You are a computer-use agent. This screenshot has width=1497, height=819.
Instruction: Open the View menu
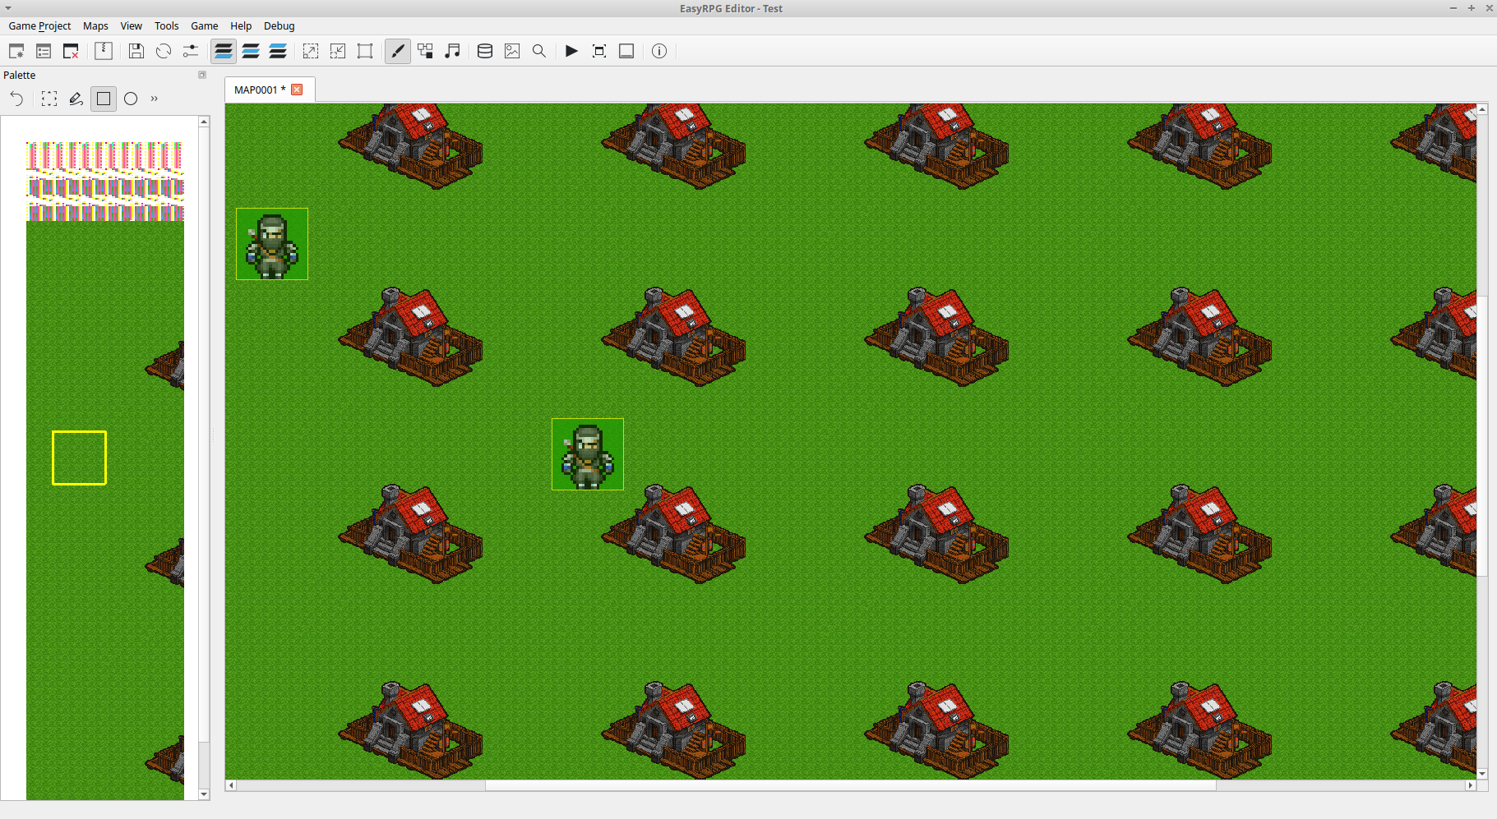coord(132,25)
